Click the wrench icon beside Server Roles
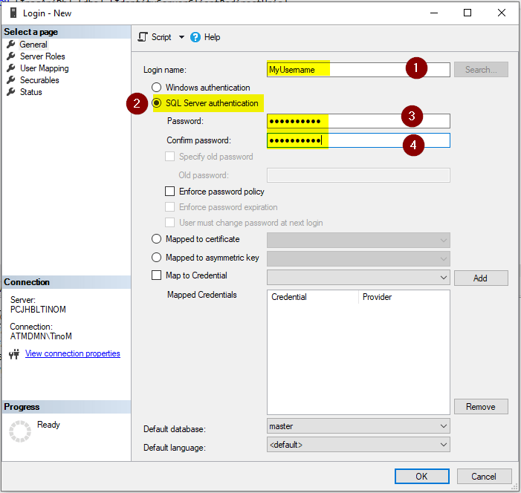Viewport: 521px width, 493px height. tap(11, 56)
